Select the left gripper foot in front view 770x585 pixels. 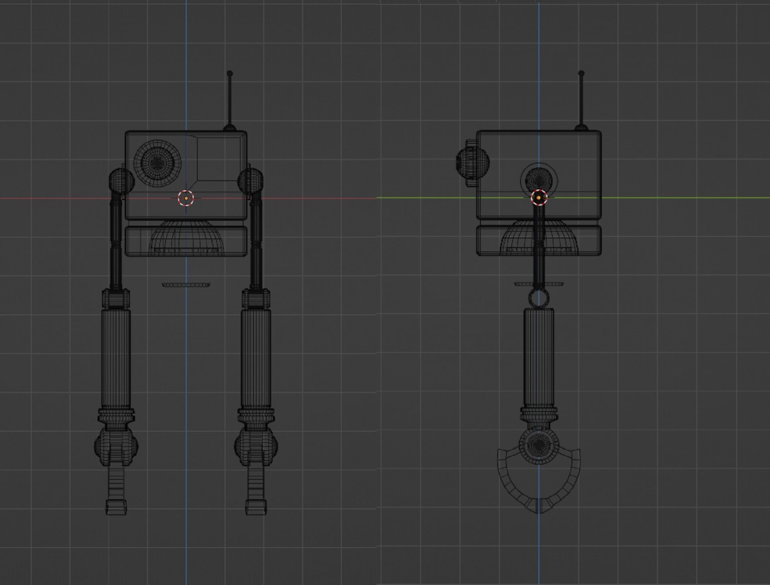116,507
